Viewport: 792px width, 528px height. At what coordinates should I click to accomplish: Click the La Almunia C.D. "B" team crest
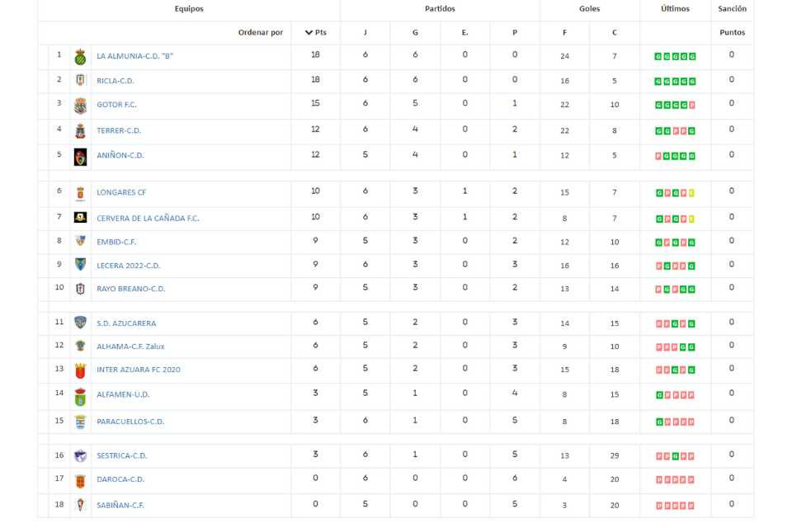(80, 57)
